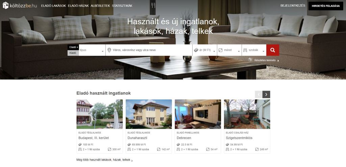The image size is (346, 167).
Task: Select the Eladó listing type toggle
Action: (73, 47)
